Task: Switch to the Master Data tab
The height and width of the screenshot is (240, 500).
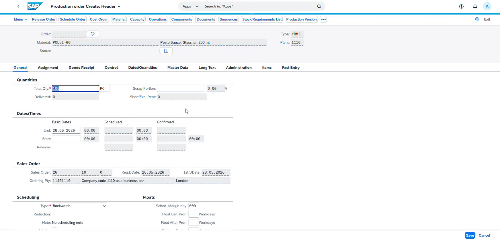Action: coord(178,68)
